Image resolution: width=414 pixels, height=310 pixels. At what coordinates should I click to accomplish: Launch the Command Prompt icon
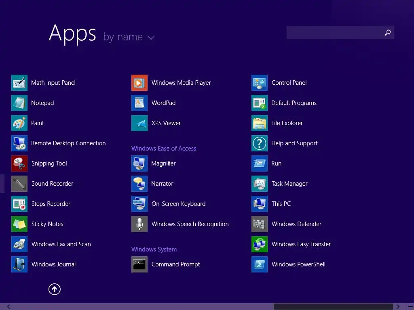pos(139,264)
